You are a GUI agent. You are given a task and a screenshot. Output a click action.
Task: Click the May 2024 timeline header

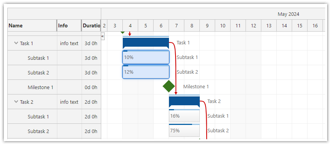click(x=288, y=14)
